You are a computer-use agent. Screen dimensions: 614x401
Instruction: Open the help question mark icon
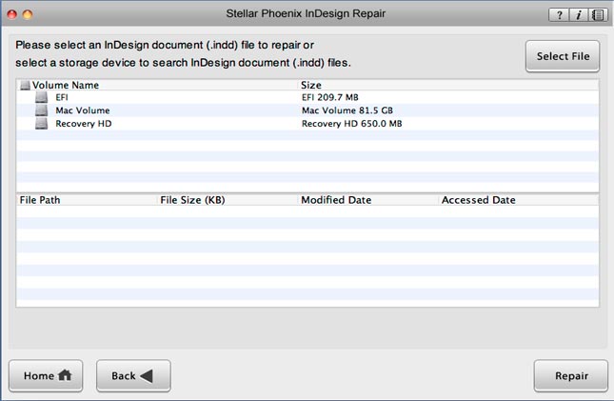click(x=559, y=15)
